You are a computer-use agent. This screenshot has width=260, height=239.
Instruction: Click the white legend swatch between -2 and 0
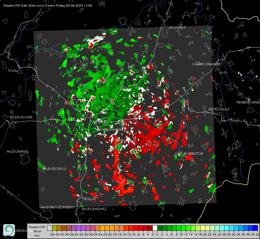pos(155,228)
